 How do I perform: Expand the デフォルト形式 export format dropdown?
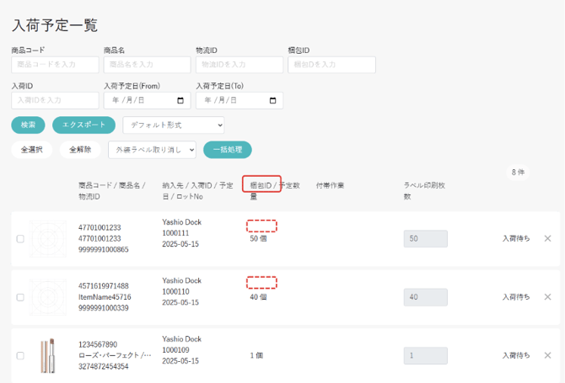click(174, 125)
